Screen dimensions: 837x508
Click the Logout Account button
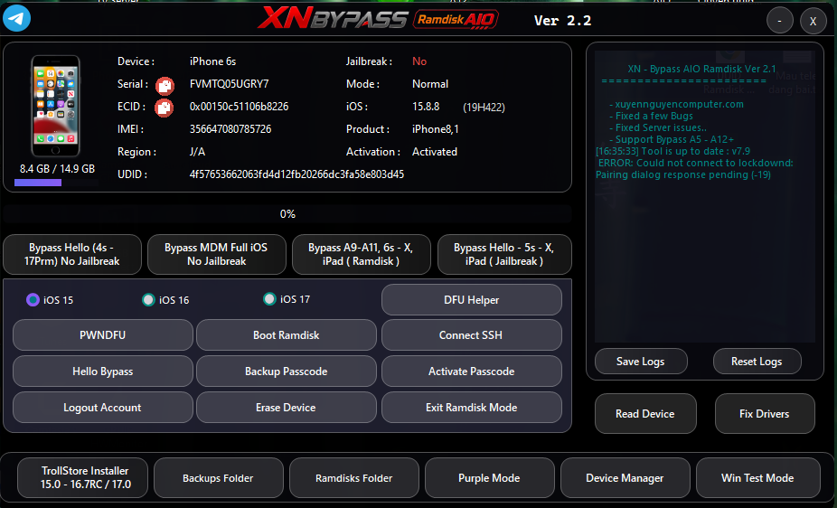(102, 408)
